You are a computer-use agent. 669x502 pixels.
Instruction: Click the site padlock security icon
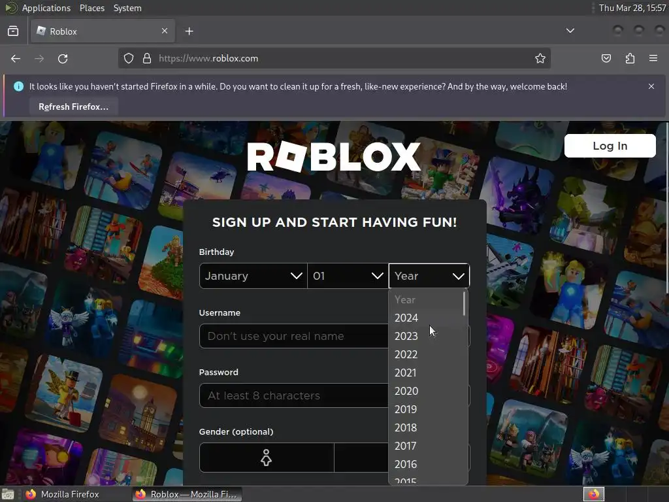coord(147,58)
